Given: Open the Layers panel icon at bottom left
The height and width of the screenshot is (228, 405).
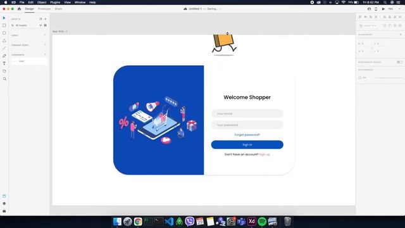Looking at the screenshot, I should pos(4,203).
